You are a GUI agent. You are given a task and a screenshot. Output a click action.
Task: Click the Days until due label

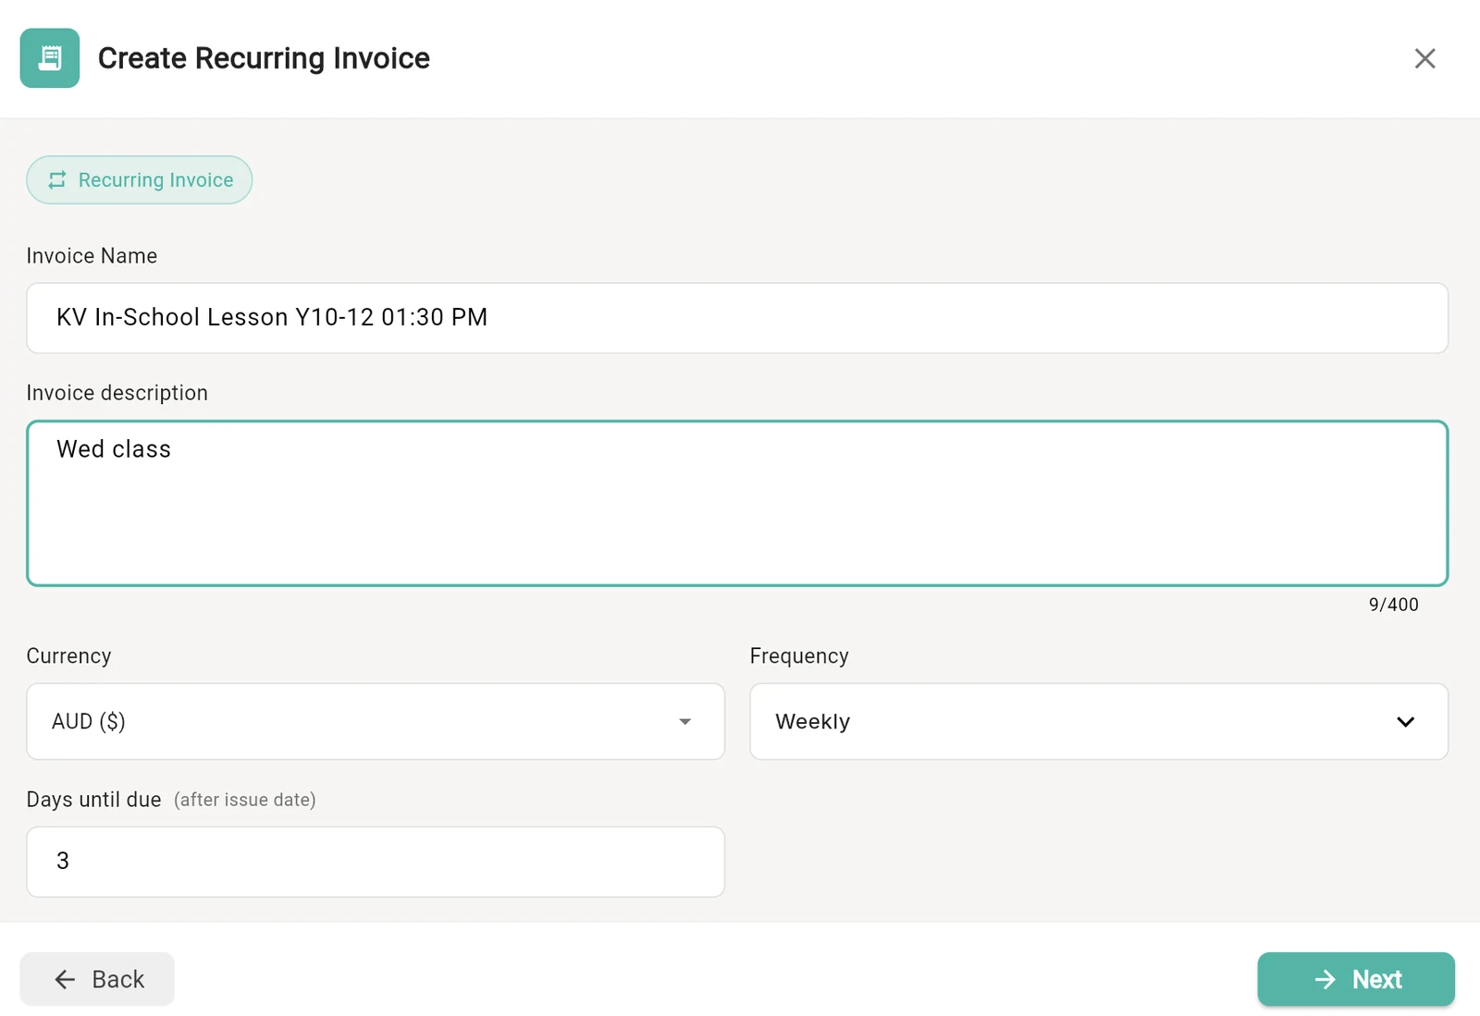94,800
